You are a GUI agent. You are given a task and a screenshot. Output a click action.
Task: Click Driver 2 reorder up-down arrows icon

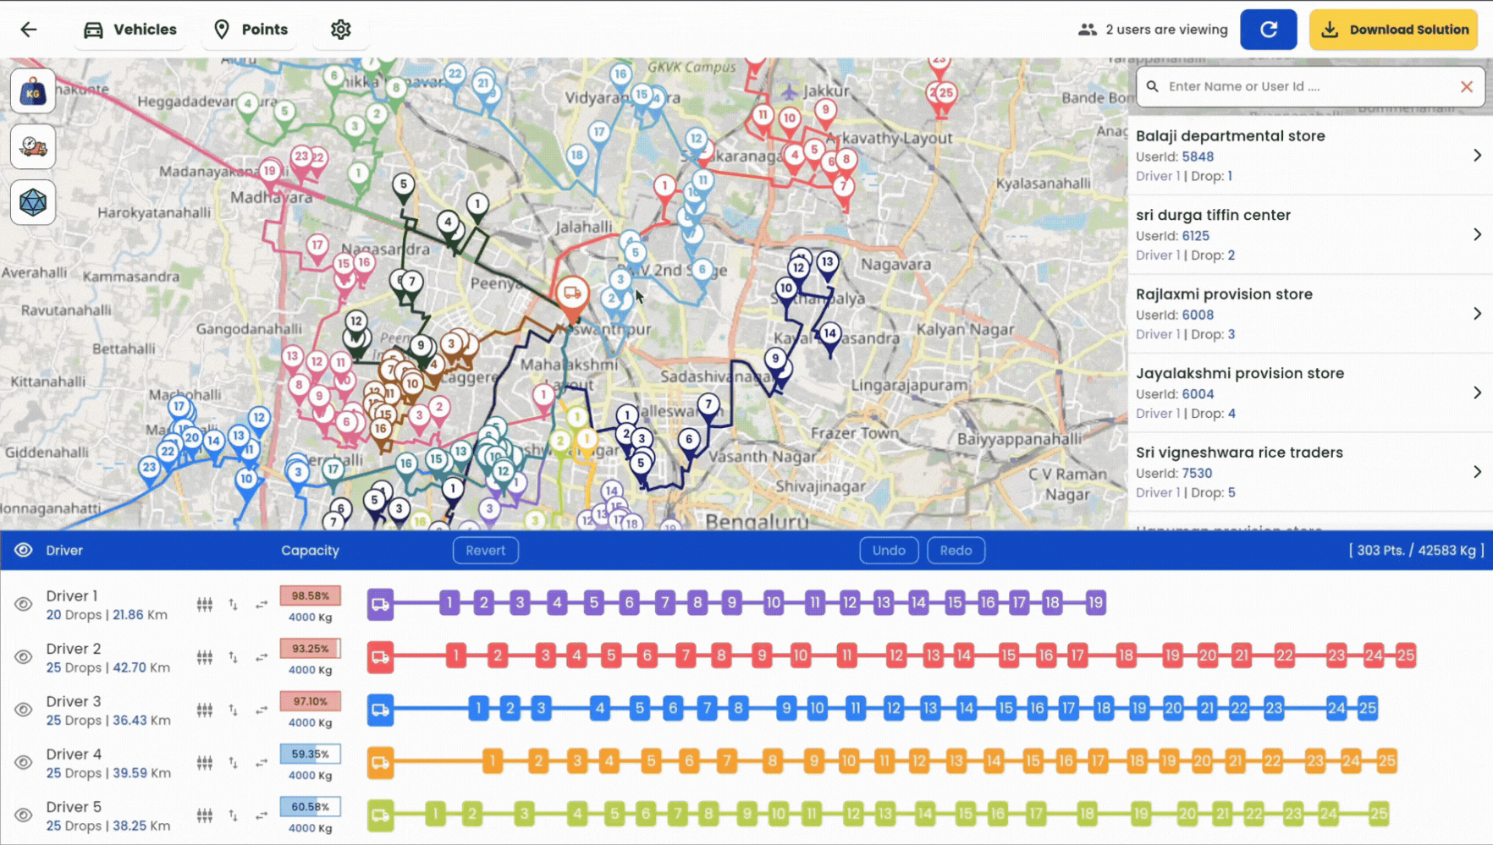click(233, 657)
